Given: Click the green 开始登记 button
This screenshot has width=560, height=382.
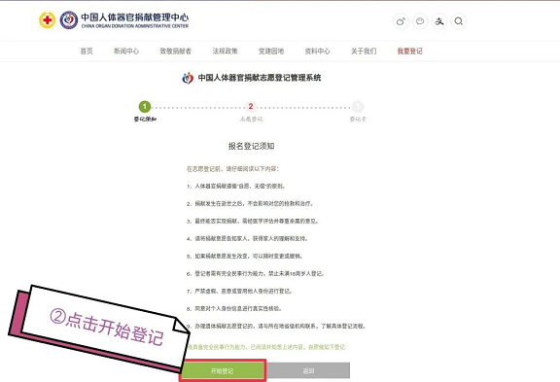Looking at the screenshot, I should tap(223, 371).
